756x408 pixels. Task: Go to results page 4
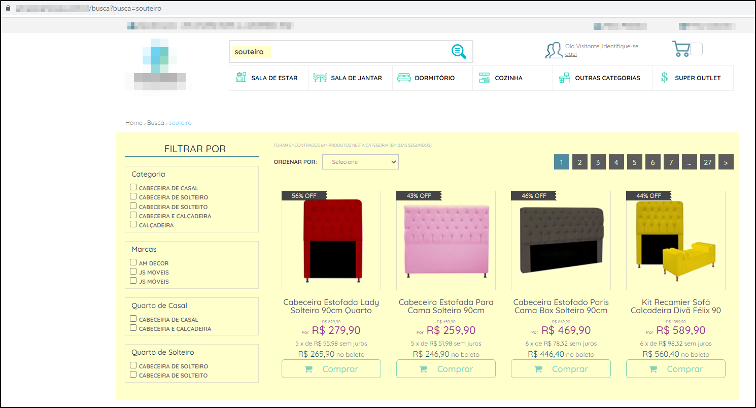click(616, 162)
